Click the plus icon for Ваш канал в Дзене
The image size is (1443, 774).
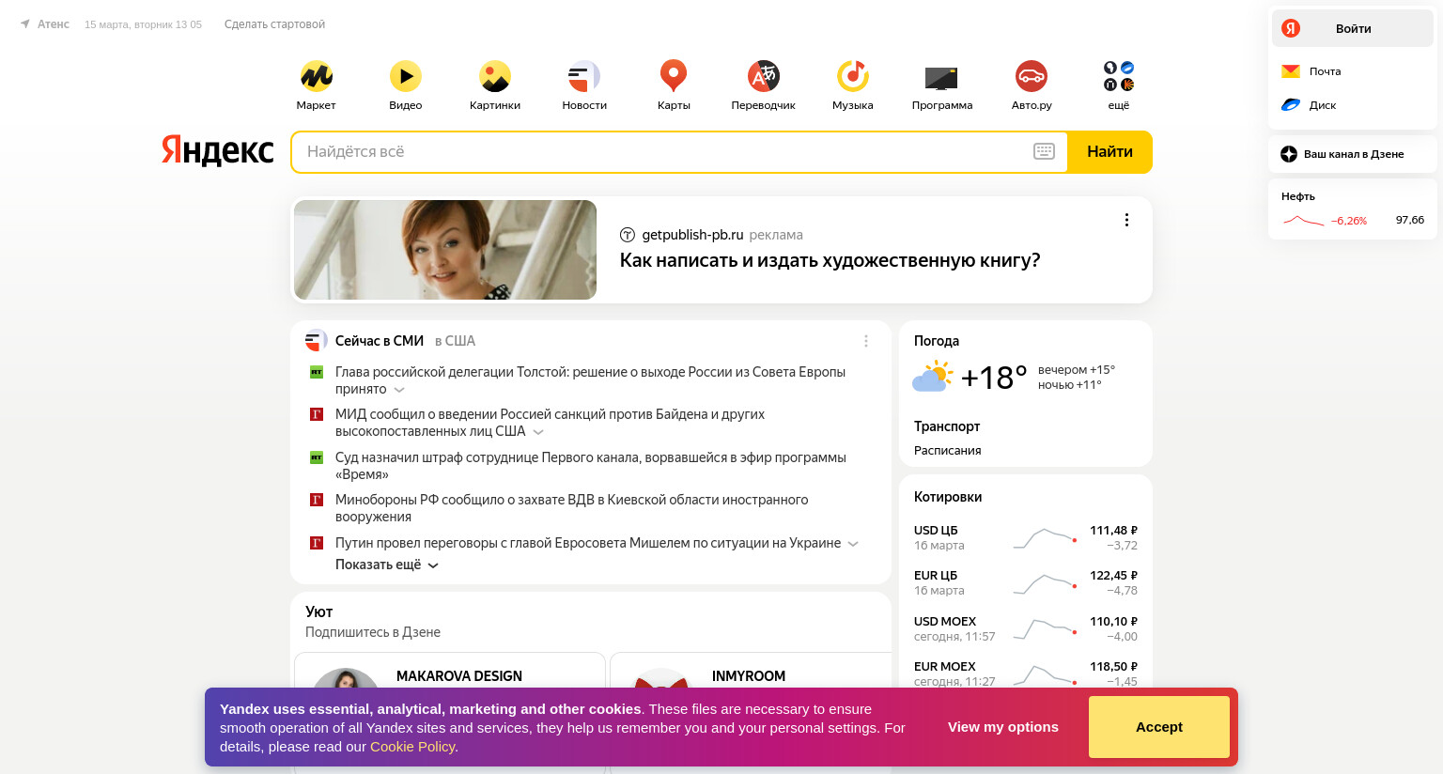coord(1289,154)
